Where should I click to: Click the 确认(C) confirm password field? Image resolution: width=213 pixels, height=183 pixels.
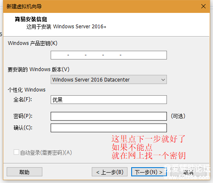point(109,128)
